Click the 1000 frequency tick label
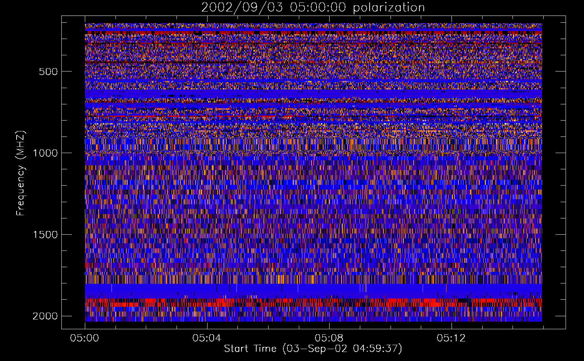Image resolution: width=584 pixels, height=361 pixels. (45, 153)
